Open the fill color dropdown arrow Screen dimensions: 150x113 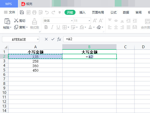coord(85,27)
